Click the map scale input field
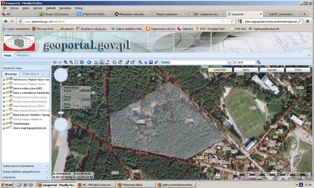This screenshot has height=188, width=314. click(x=246, y=62)
